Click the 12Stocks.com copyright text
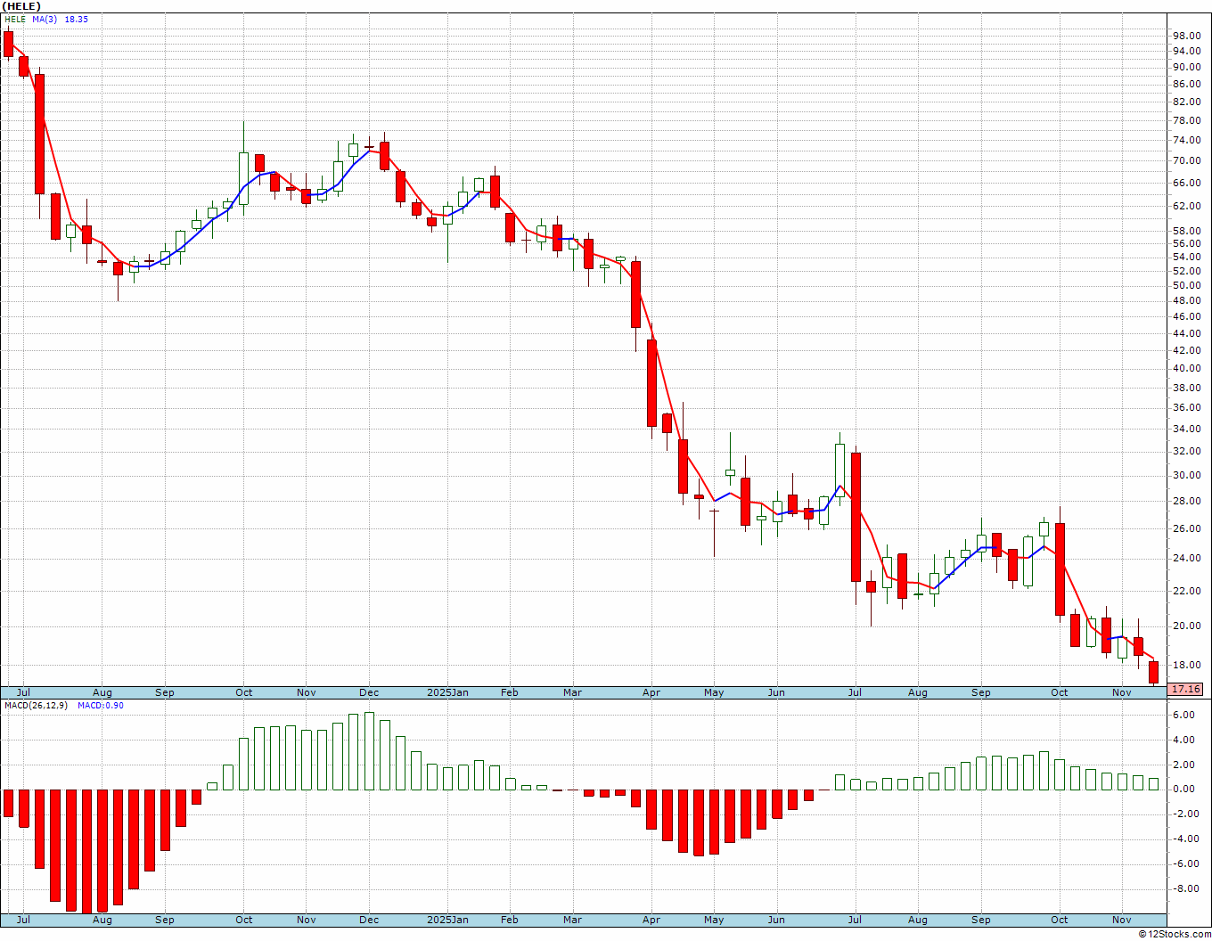 pos(1175,934)
